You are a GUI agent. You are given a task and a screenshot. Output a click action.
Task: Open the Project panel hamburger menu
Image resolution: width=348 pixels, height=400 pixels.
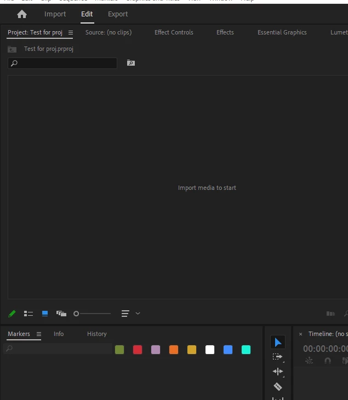(71, 33)
